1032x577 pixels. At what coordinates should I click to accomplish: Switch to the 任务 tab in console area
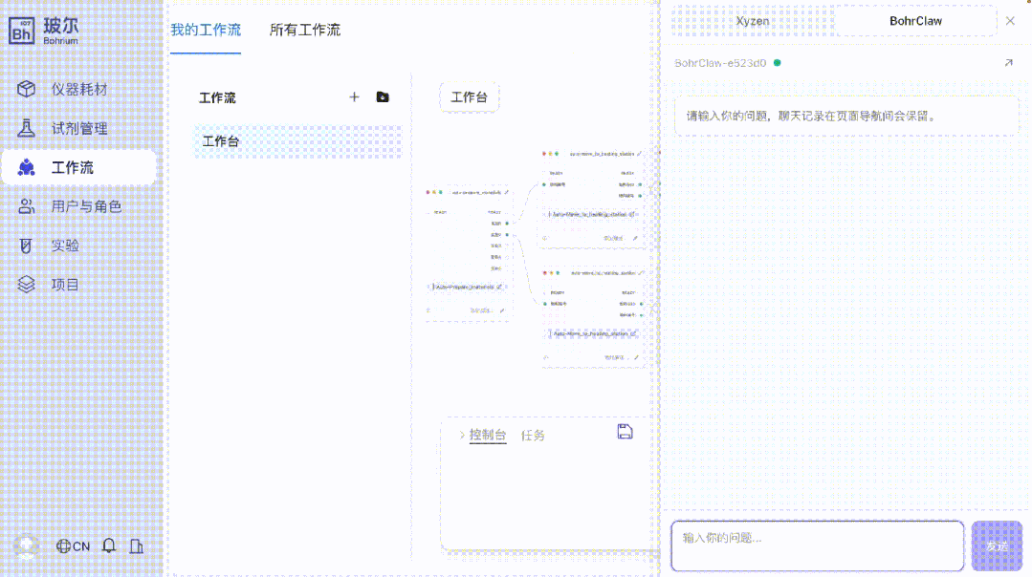534,436
